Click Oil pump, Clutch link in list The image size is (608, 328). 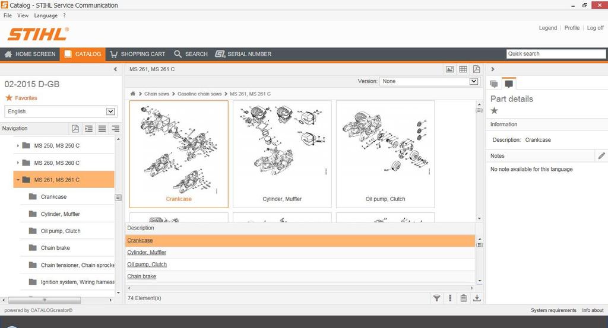(147, 265)
